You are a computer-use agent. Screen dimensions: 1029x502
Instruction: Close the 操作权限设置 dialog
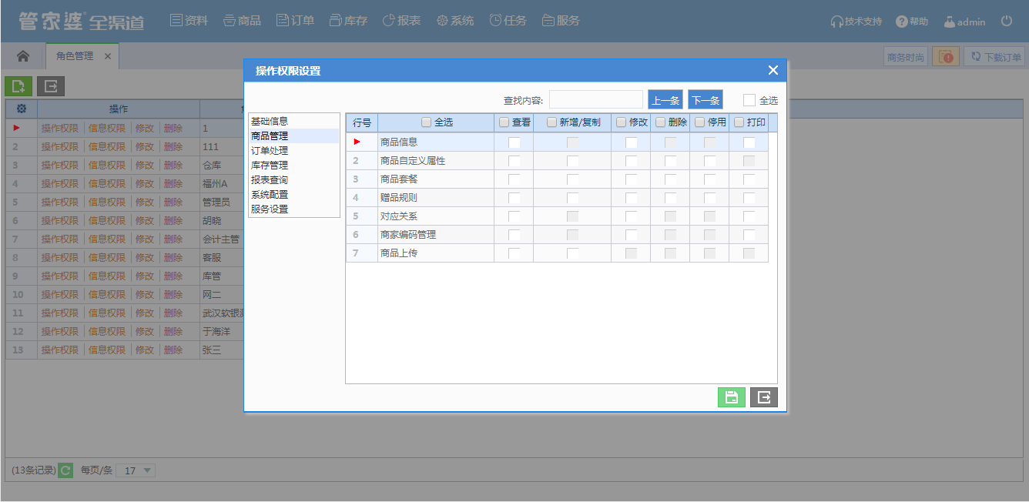pos(773,71)
